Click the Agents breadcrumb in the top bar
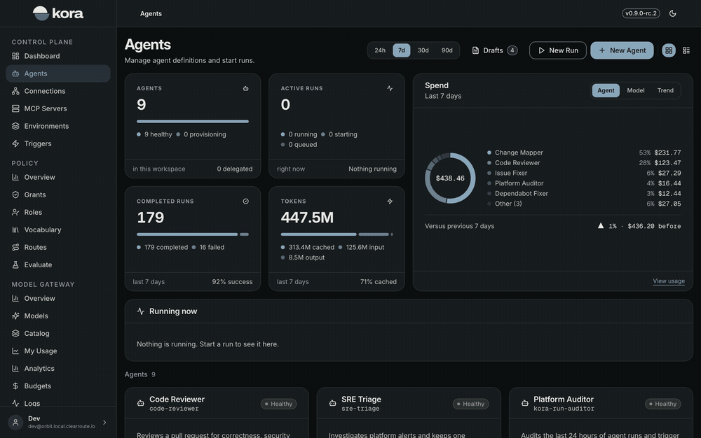 click(151, 14)
